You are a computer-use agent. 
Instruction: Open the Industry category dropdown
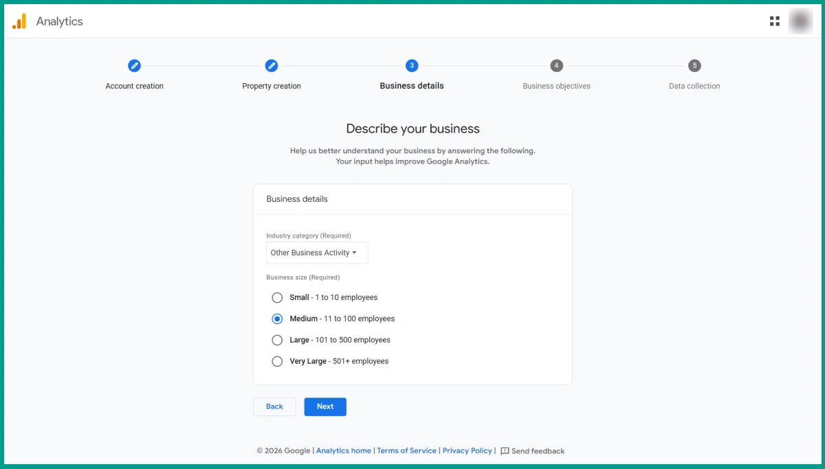pyautogui.click(x=316, y=253)
